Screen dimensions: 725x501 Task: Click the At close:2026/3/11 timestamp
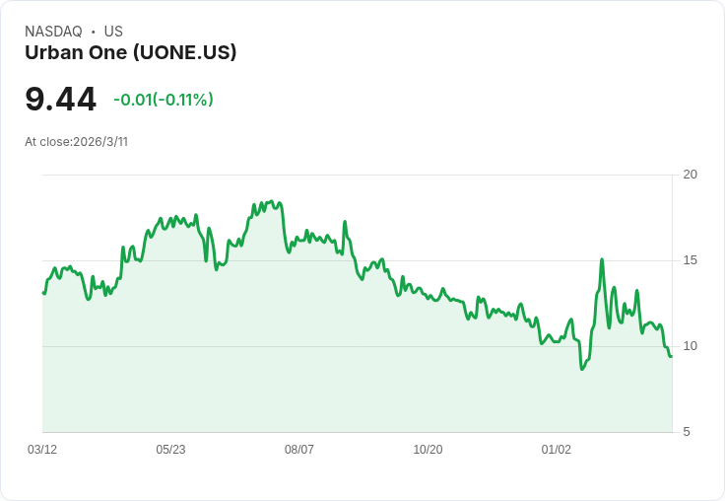[x=76, y=142]
